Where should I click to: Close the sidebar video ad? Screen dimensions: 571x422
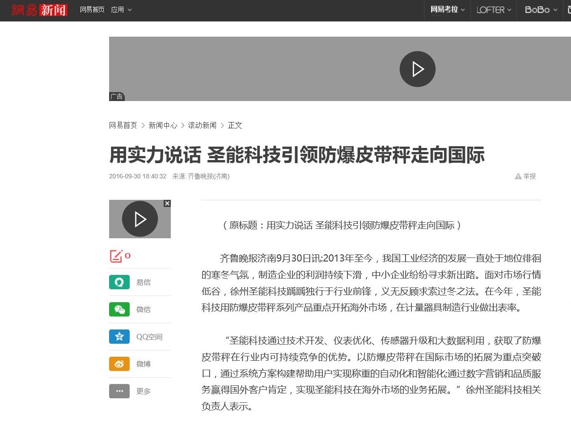(167, 203)
